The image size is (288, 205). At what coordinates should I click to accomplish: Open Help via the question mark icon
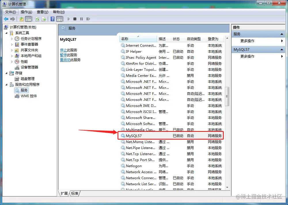[x=53, y=19]
